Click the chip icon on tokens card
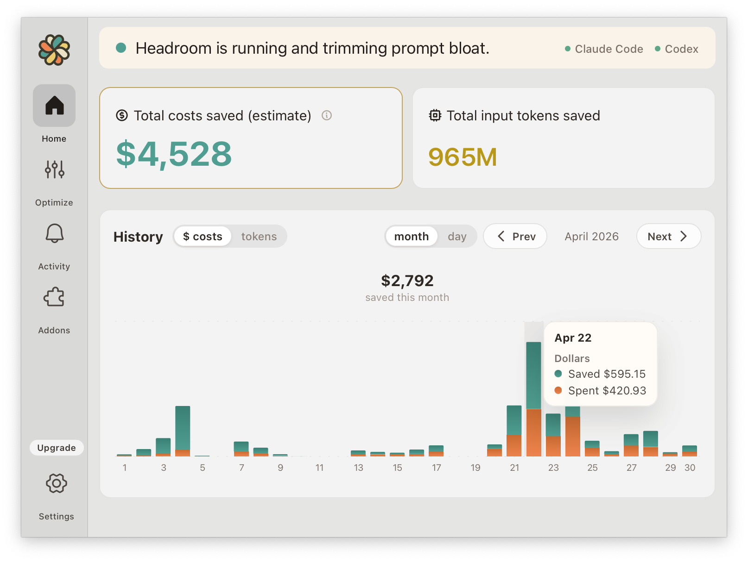Screen dimensions: 748x562 pos(435,115)
